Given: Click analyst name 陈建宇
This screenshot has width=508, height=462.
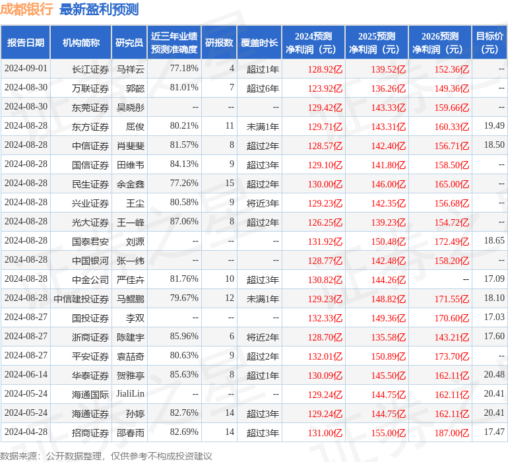Looking at the screenshot, I should pyautogui.click(x=131, y=337).
